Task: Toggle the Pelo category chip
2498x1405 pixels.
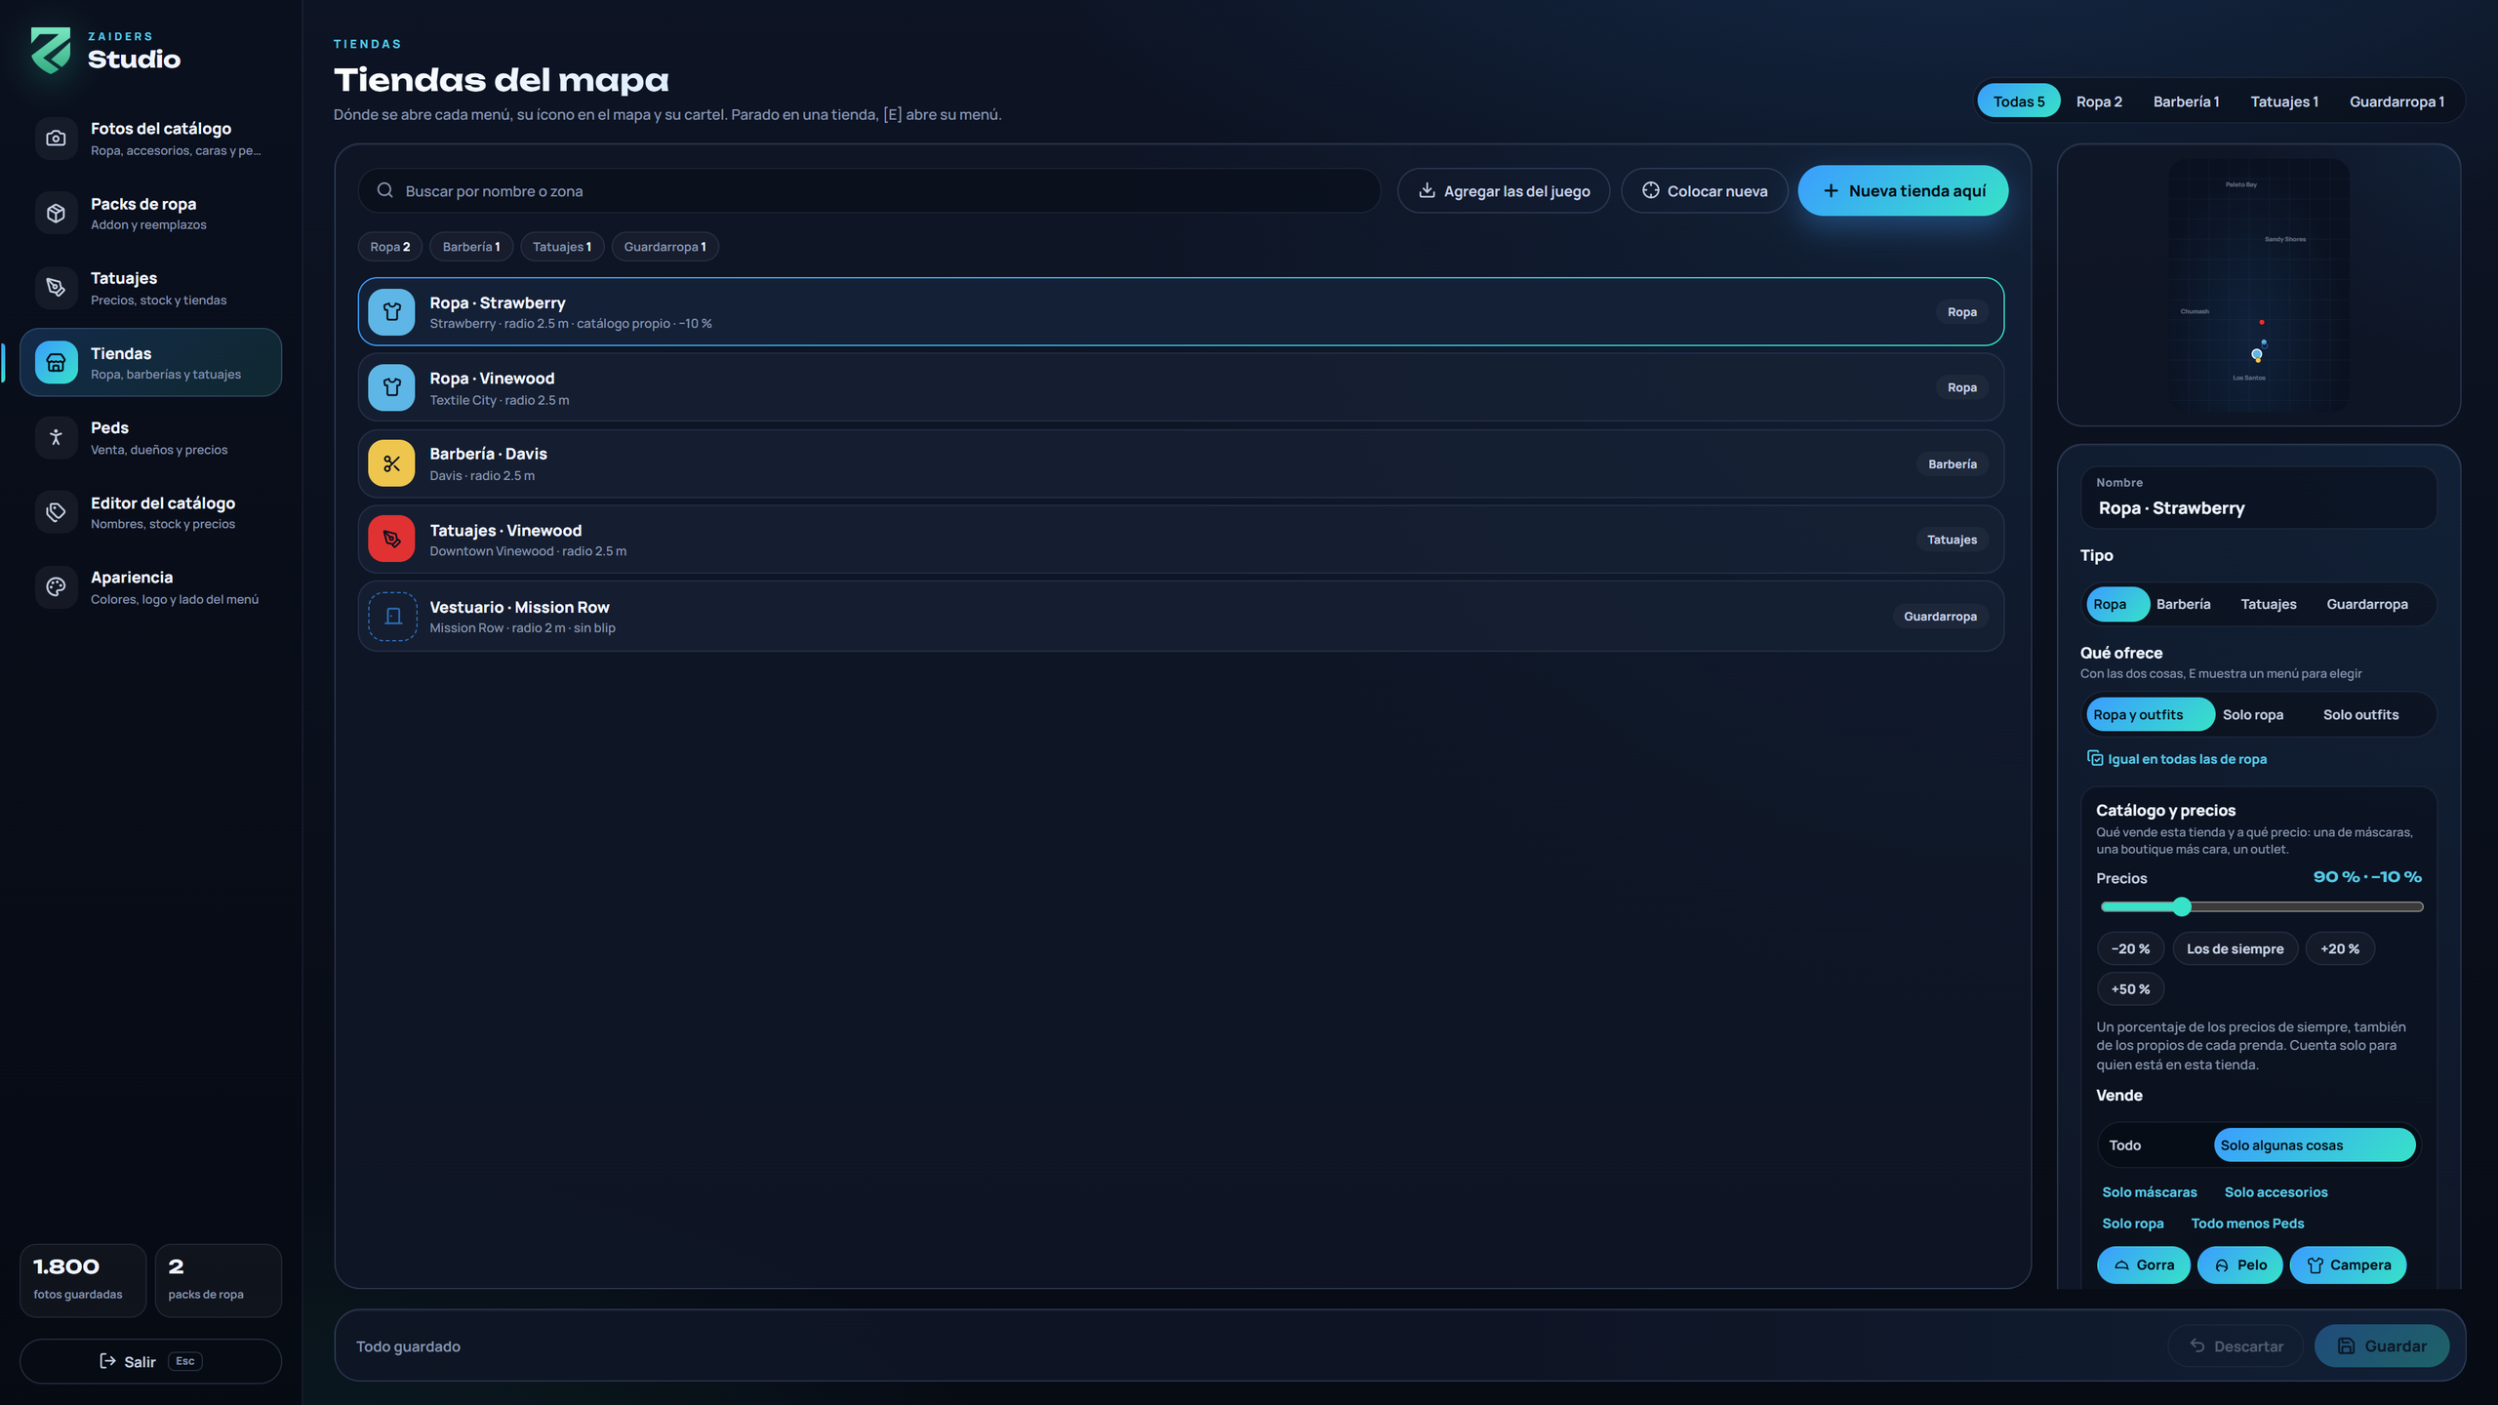Action: point(2239,1264)
